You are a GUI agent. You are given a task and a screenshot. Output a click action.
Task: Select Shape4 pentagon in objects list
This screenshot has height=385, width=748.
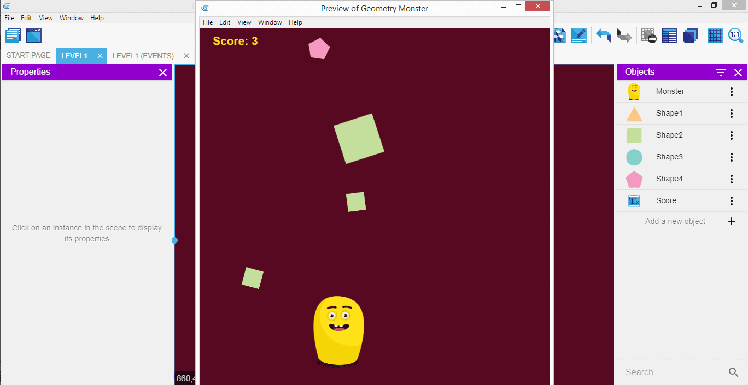pos(669,179)
